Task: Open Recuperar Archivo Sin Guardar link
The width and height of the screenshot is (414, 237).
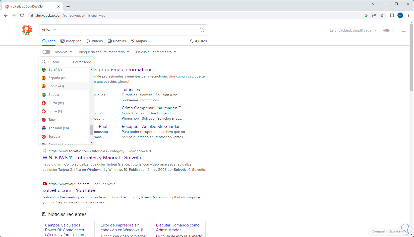Action: tap(153, 126)
